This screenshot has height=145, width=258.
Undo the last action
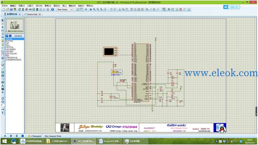(111, 10)
